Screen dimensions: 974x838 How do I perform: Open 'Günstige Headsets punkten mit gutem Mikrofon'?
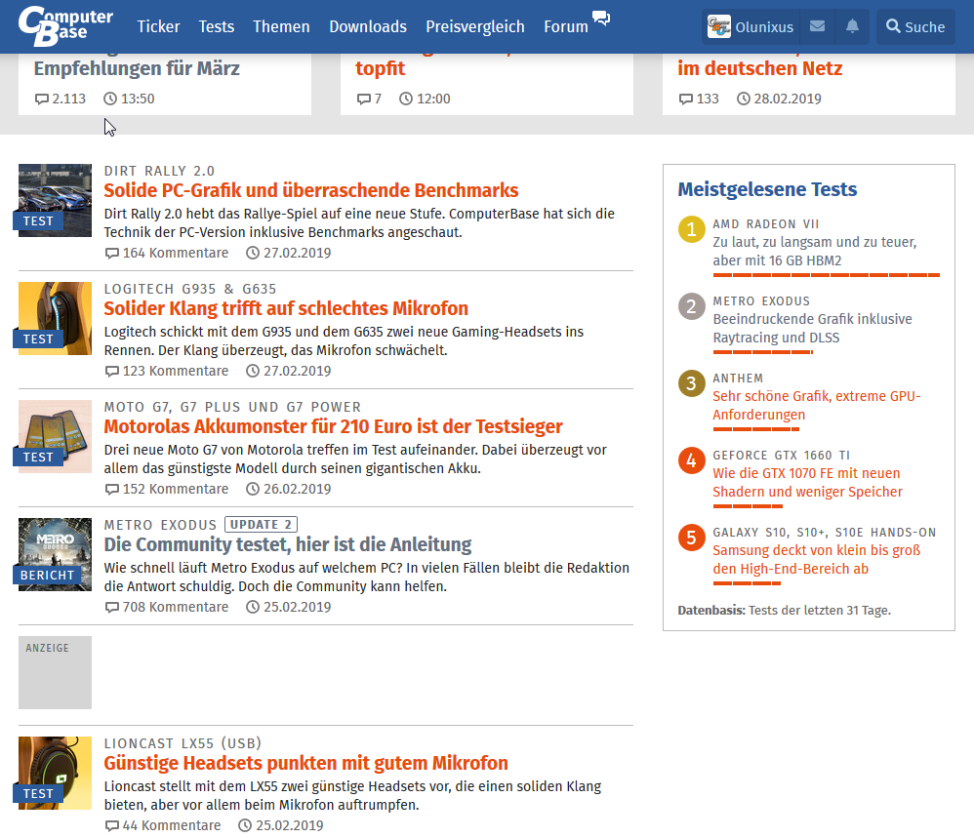[305, 763]
